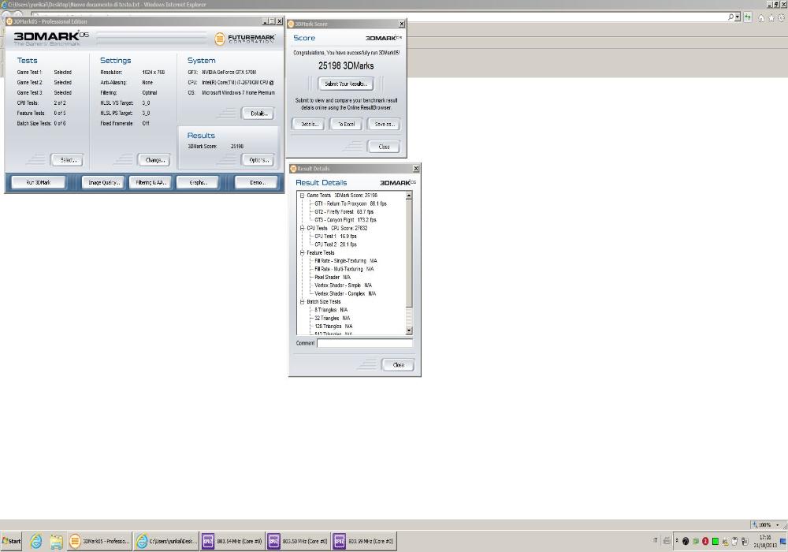Select GT1 - Return To Proxycon row
788x552 pixels.
point(351,203)
